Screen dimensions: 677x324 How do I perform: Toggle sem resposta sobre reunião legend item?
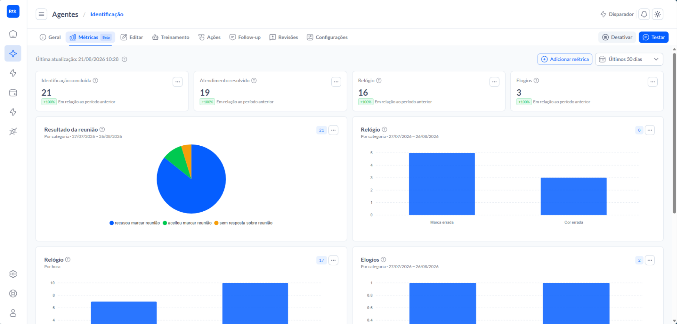[243, 223]
